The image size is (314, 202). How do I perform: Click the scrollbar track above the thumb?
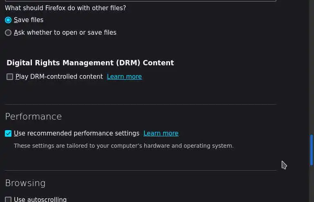point(311,61)
